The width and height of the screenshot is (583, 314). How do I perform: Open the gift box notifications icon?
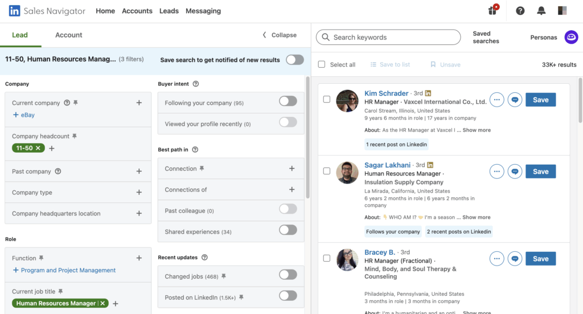click(493, 10)
